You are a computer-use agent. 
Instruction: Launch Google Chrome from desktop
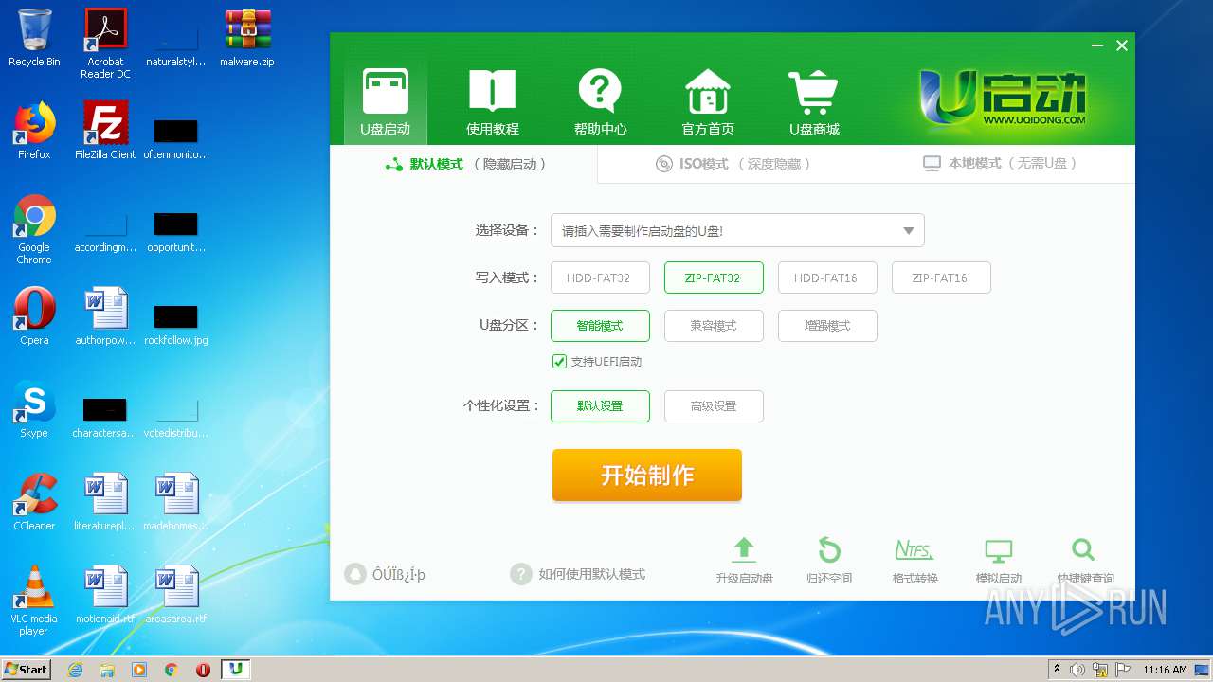tap(34, 229)
